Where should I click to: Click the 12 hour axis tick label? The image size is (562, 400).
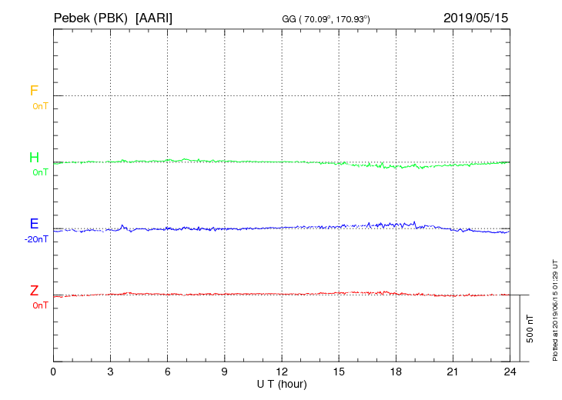click(282, 372)
